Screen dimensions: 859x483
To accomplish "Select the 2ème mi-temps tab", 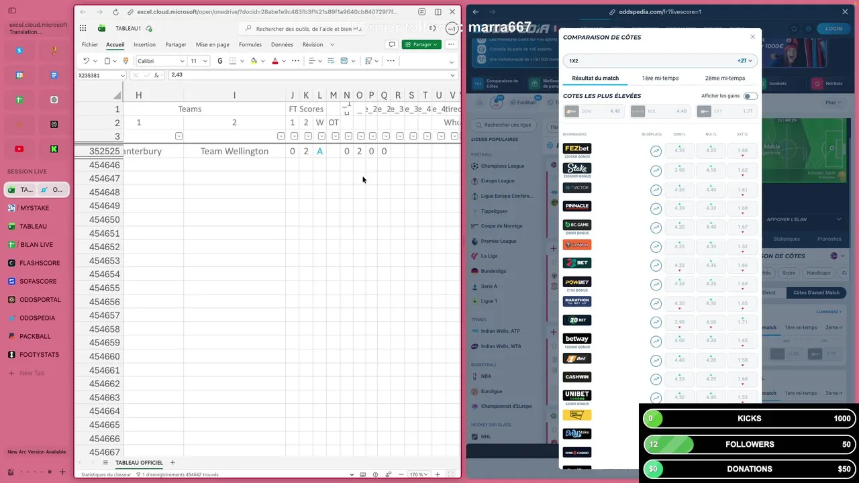I will point(725,78).
